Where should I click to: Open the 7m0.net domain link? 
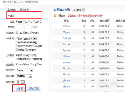point(66,38)
